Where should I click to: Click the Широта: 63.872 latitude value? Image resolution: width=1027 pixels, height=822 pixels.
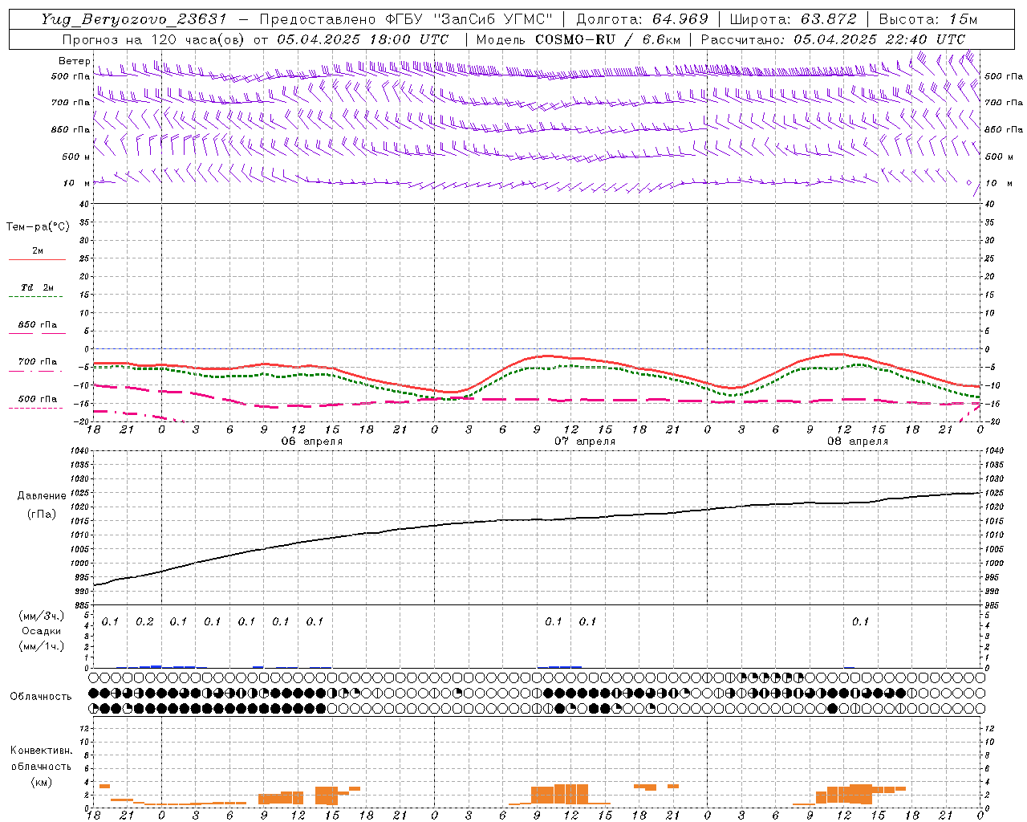coord(794,19)
